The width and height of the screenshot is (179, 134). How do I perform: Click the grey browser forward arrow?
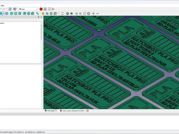tap(80, 14)
